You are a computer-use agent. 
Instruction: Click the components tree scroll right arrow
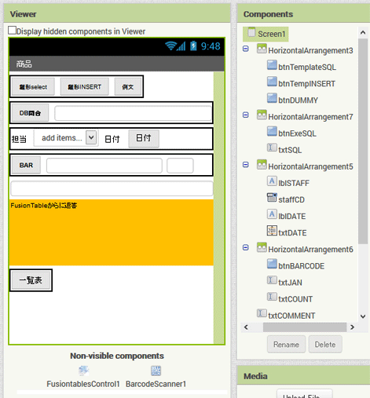coord(352,327)
